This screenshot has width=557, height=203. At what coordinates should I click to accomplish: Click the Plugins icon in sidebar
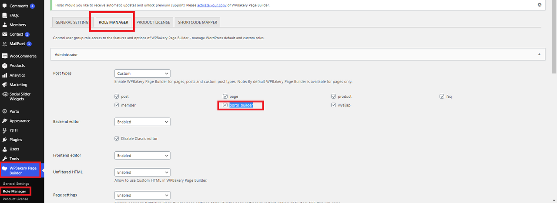(5, 140)
